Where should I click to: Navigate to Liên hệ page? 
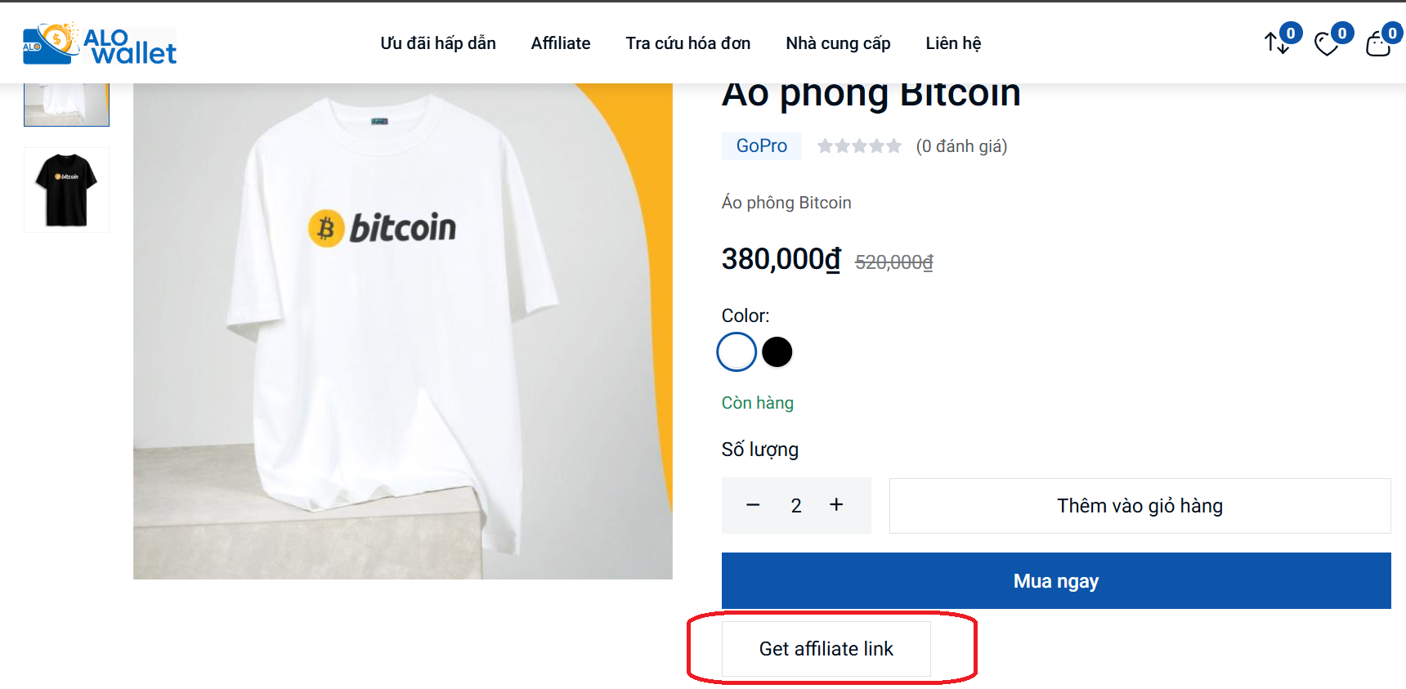[x=953, y=43]
